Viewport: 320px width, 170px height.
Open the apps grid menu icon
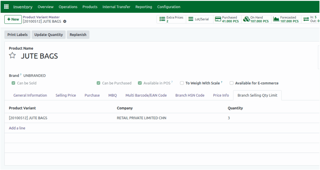pos(6,7)
